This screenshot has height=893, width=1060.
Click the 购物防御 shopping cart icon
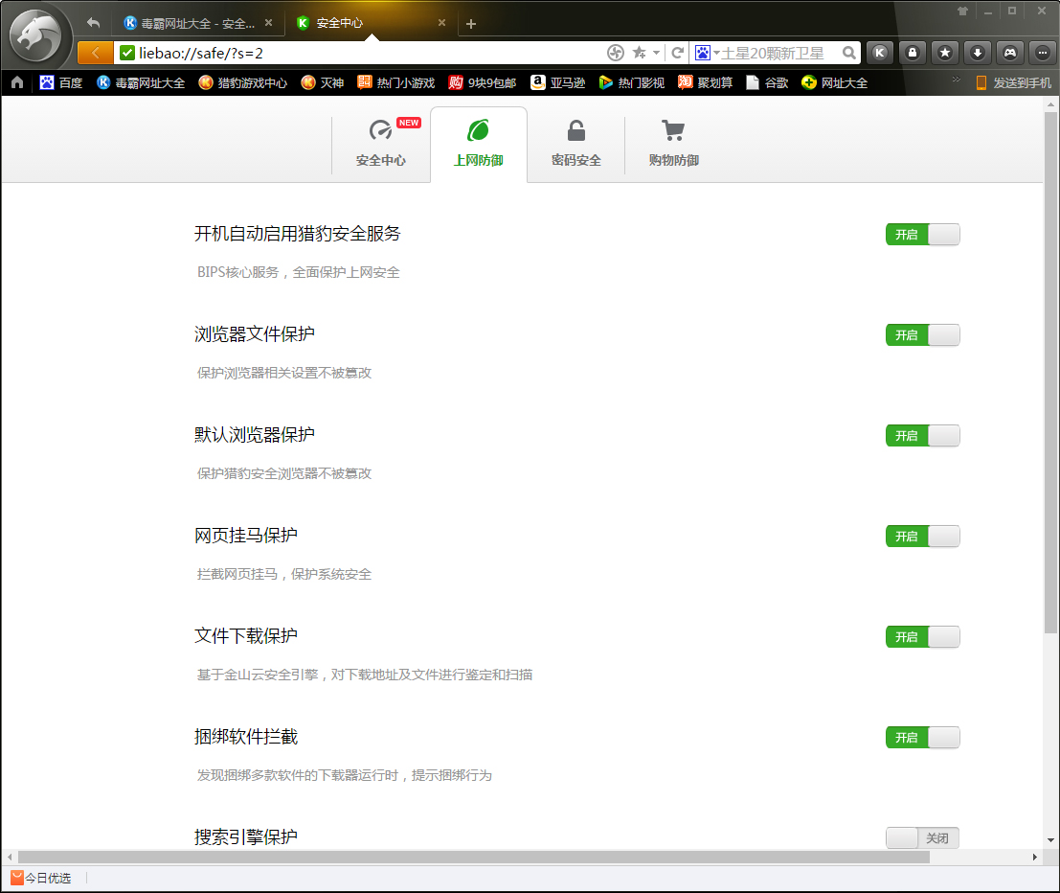[673, 144]
